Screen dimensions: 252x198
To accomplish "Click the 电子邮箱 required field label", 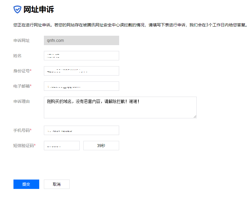I will 22,86.
